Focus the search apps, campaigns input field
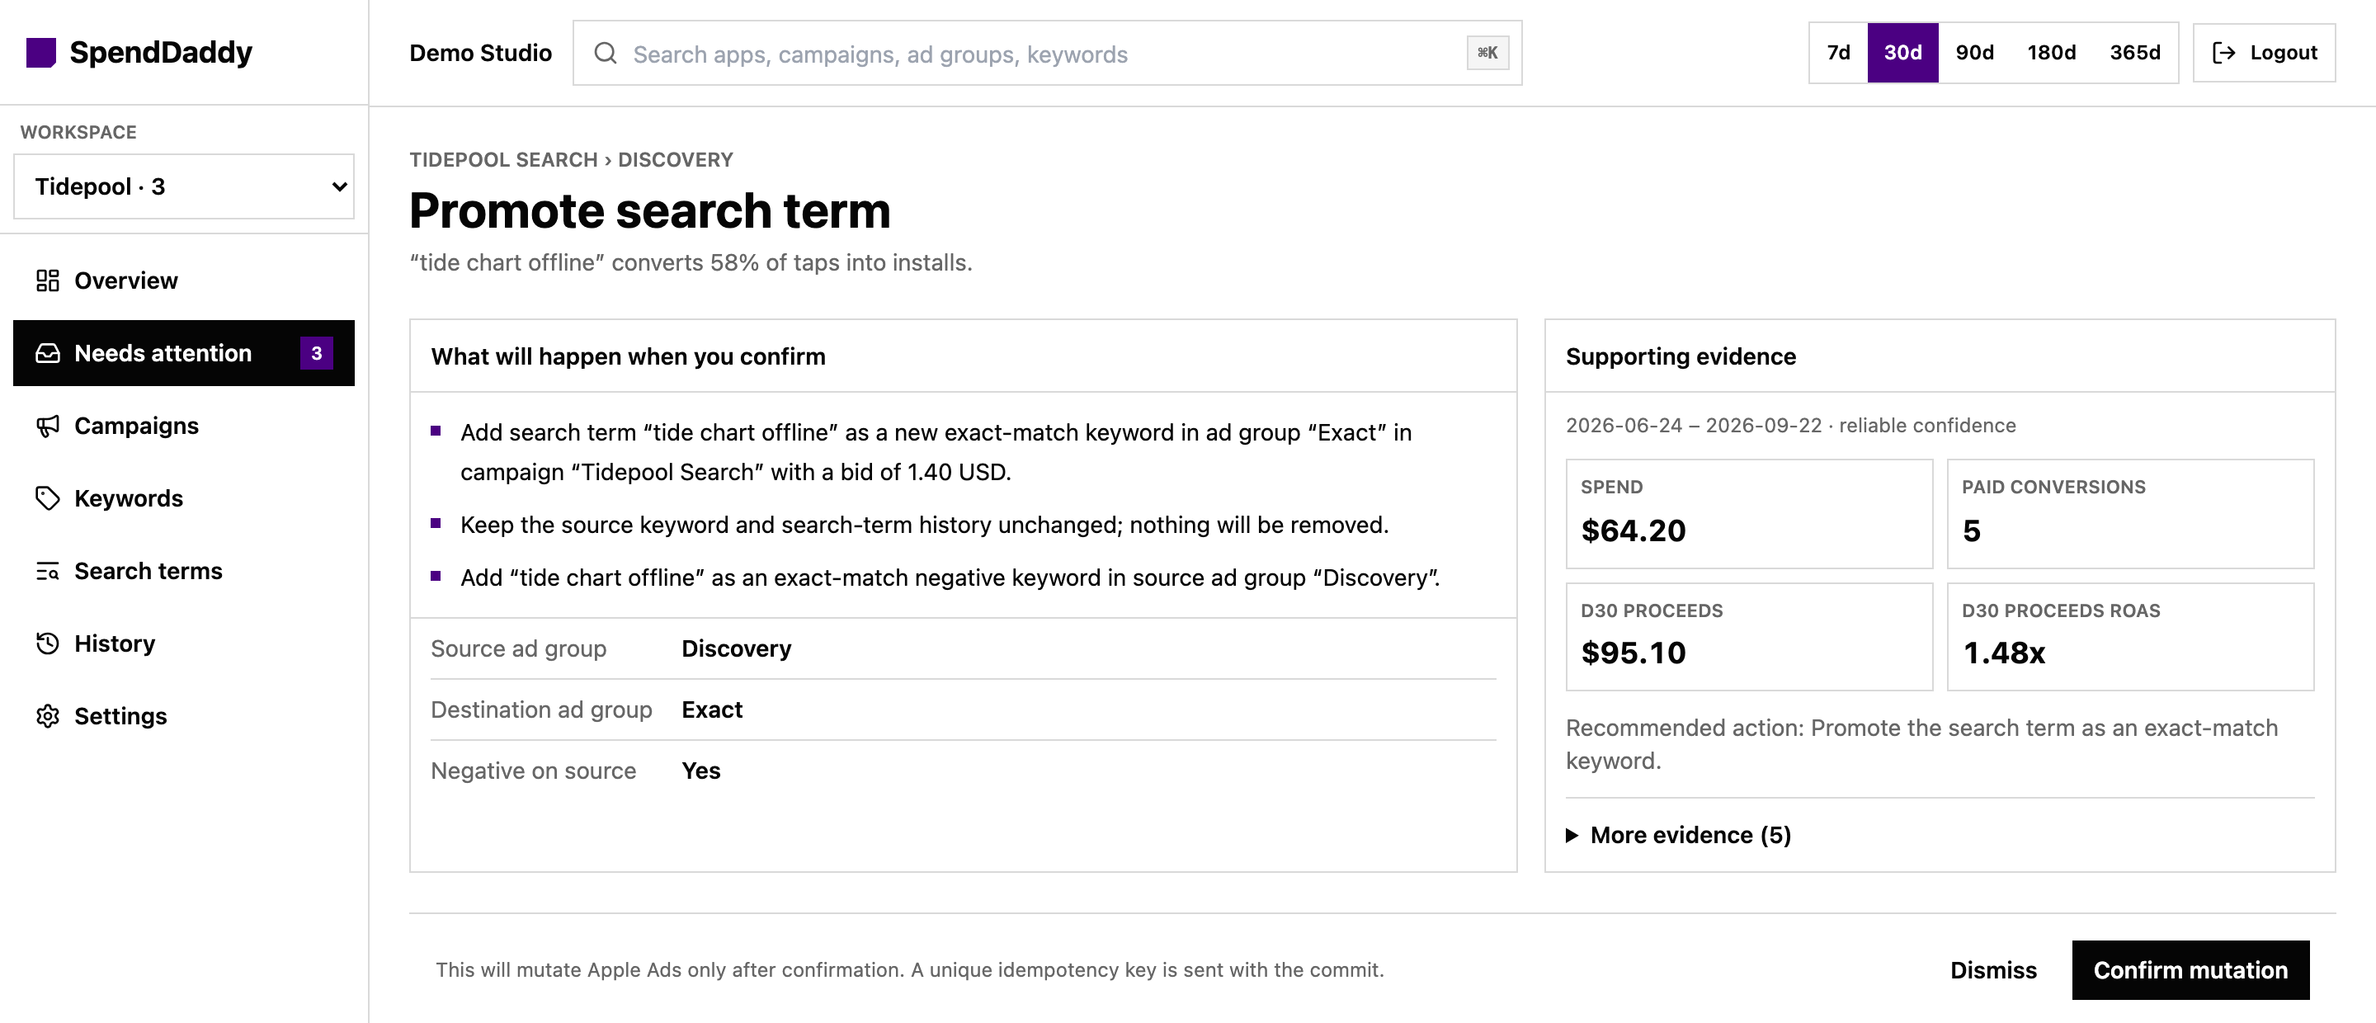The width and height of the screenshot is (2376, 1023). [1047, 54]
